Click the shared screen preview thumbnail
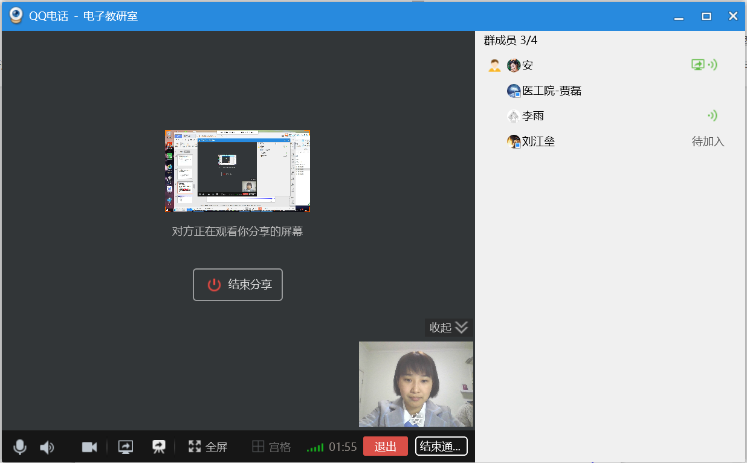This screenshot has width=747, height=463. pyautogui.click(x=238, y=171)
